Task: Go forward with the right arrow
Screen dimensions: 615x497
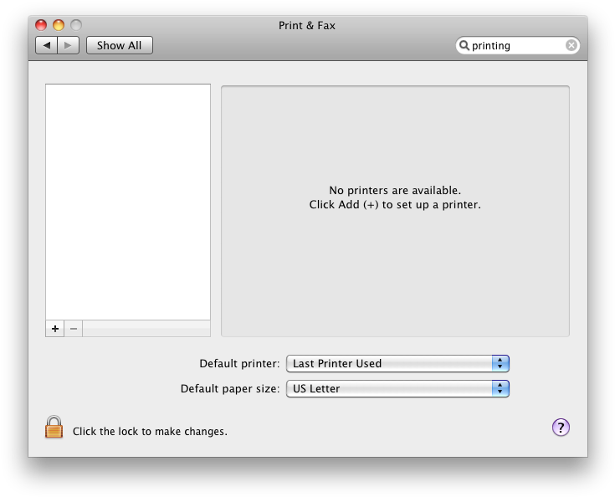Action: click(x=69, y=45)
